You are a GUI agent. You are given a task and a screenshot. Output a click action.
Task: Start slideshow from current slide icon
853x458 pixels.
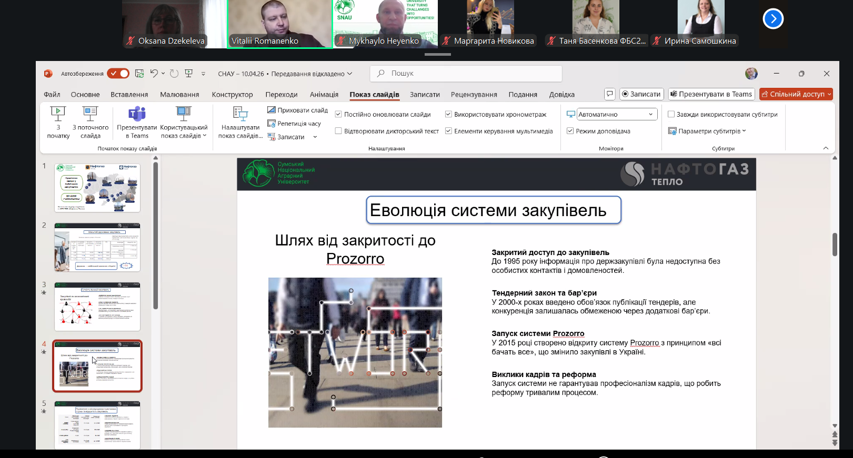(90, 113)
